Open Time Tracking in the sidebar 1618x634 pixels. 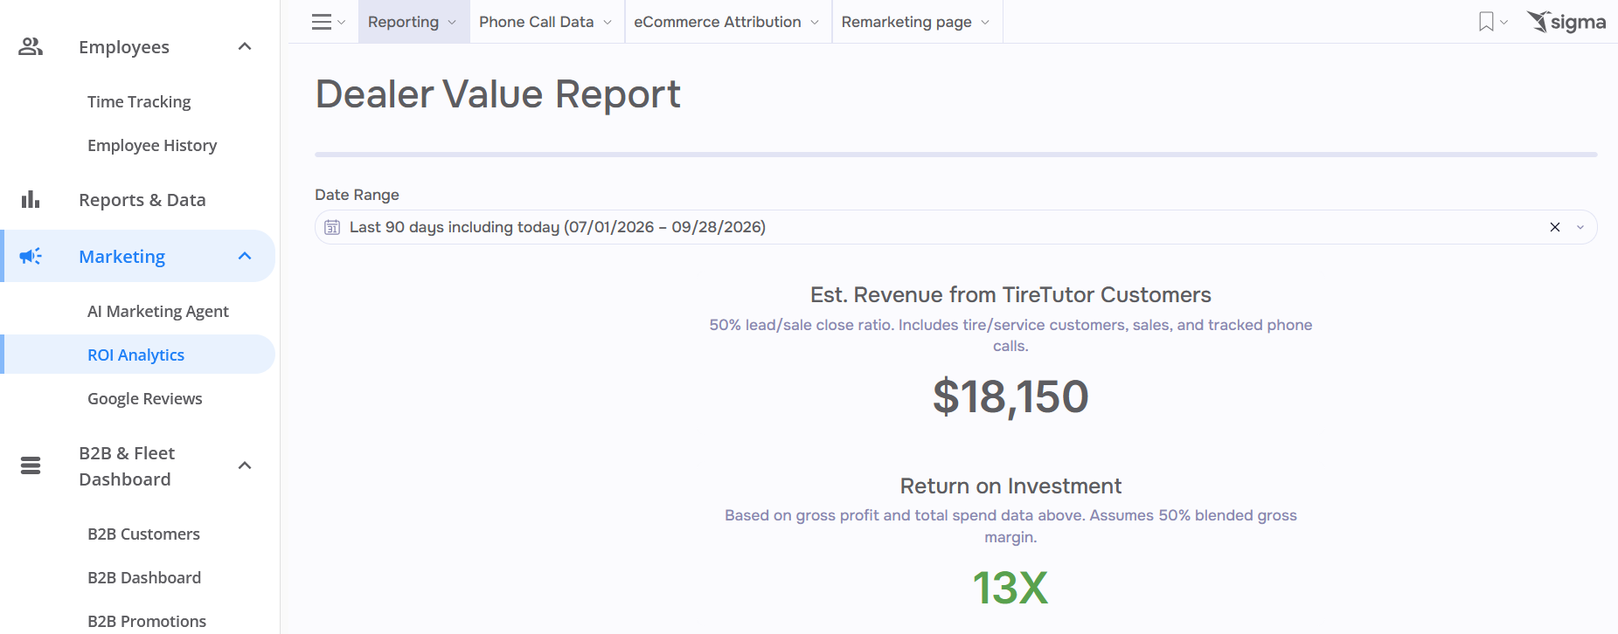[x=139, y=101]
